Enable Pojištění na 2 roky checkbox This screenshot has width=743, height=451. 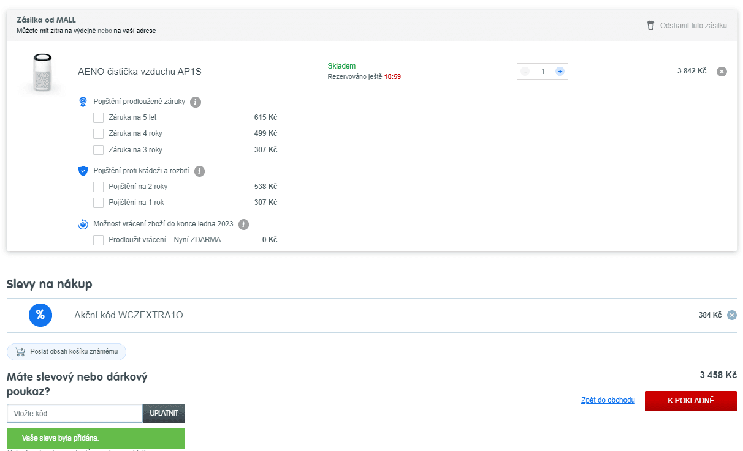[98, 187]
